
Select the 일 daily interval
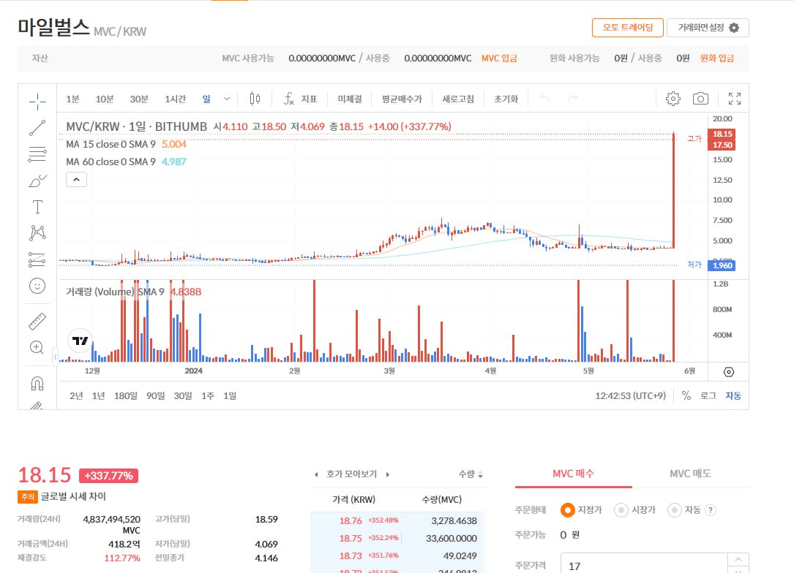pyautogui.click(x=206, y=99)
